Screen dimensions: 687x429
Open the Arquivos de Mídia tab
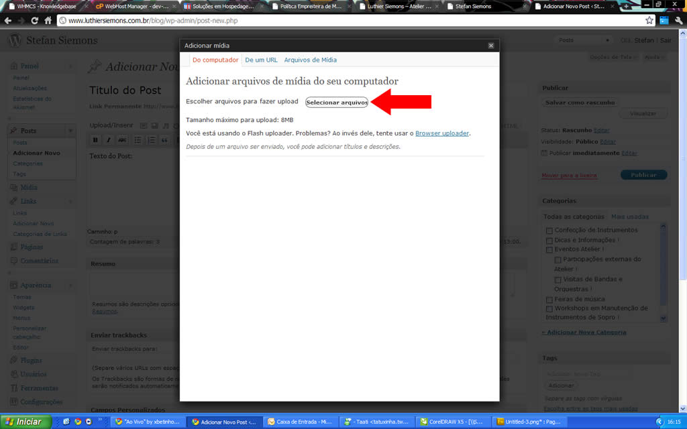coord(310,60)
